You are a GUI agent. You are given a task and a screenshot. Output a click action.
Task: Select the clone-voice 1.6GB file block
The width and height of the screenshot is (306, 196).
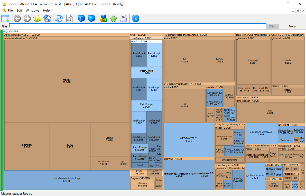coord(205,174)
